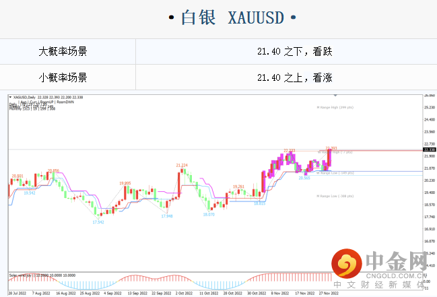Image resolution: width=437 pixels, height=297 pixels.
Task: Click the 19.895 price label
Action: (x=125, y=183)
